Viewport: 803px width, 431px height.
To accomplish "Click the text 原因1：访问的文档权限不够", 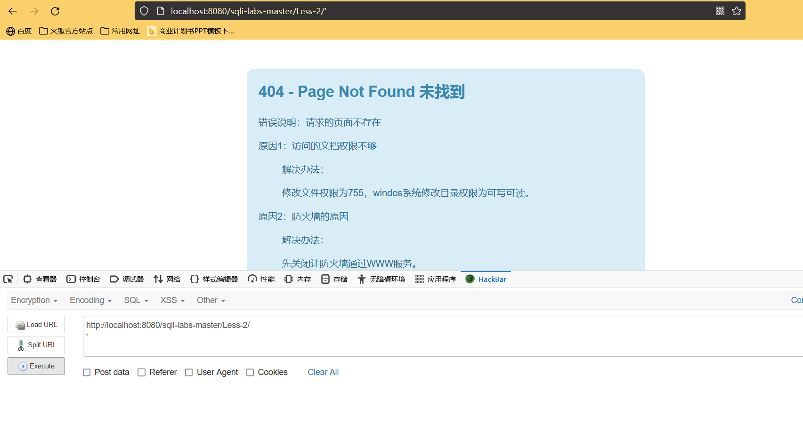I will [317, 146].
